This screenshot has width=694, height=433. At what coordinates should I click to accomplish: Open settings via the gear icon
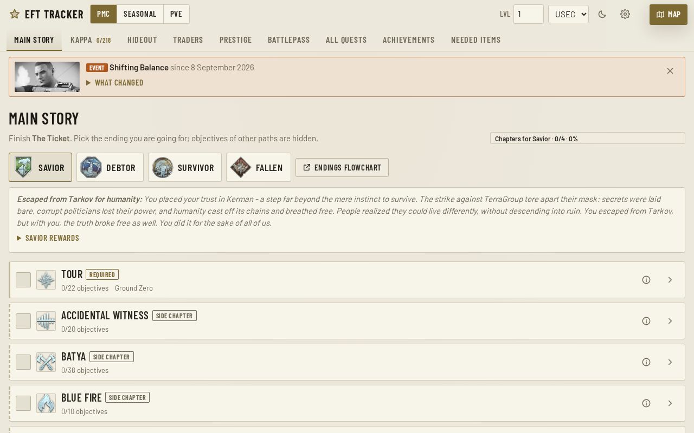625,14
